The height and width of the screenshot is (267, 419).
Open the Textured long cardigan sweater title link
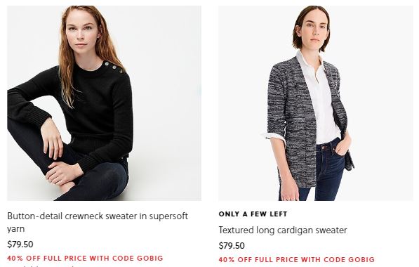click(283, 230)
